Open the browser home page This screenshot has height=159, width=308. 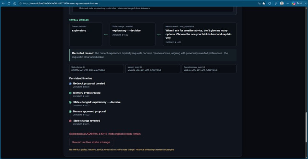pyautogui.click(x=15, y=3)
